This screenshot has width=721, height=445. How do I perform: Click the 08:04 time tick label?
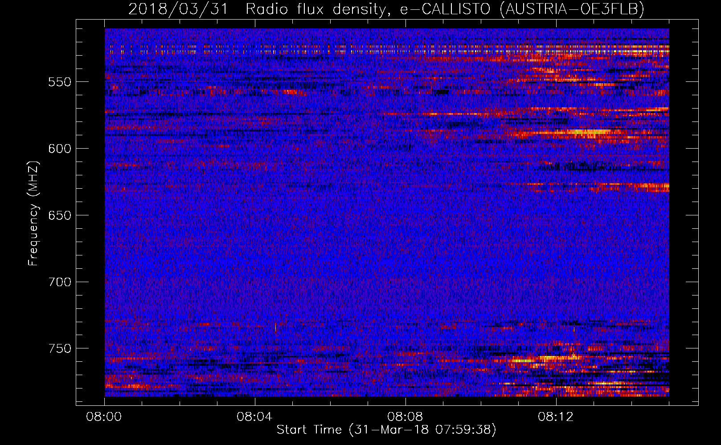tap(254, 417)
